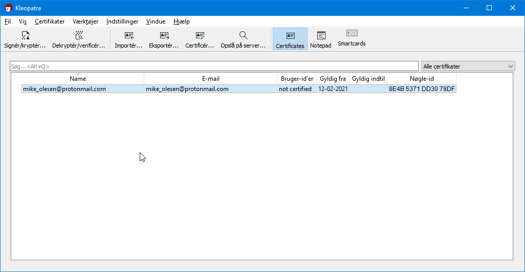
Task: Sort by the Gyldig indtil column header
Action: click(368, 79)
